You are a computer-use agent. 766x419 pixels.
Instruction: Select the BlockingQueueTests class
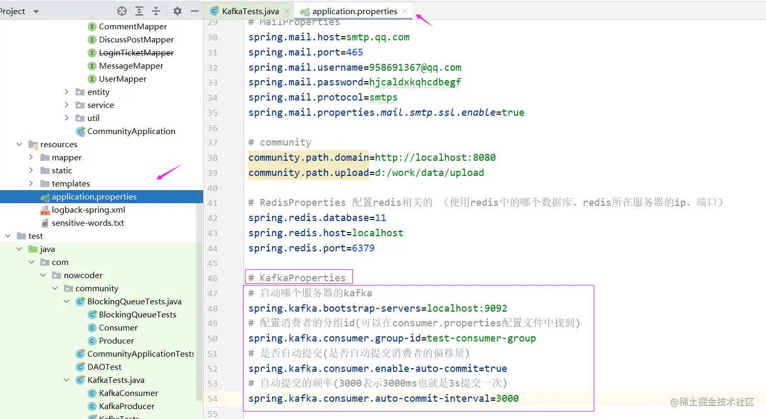click(138, 315)
